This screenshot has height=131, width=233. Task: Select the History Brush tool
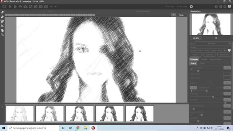[2, 21]
